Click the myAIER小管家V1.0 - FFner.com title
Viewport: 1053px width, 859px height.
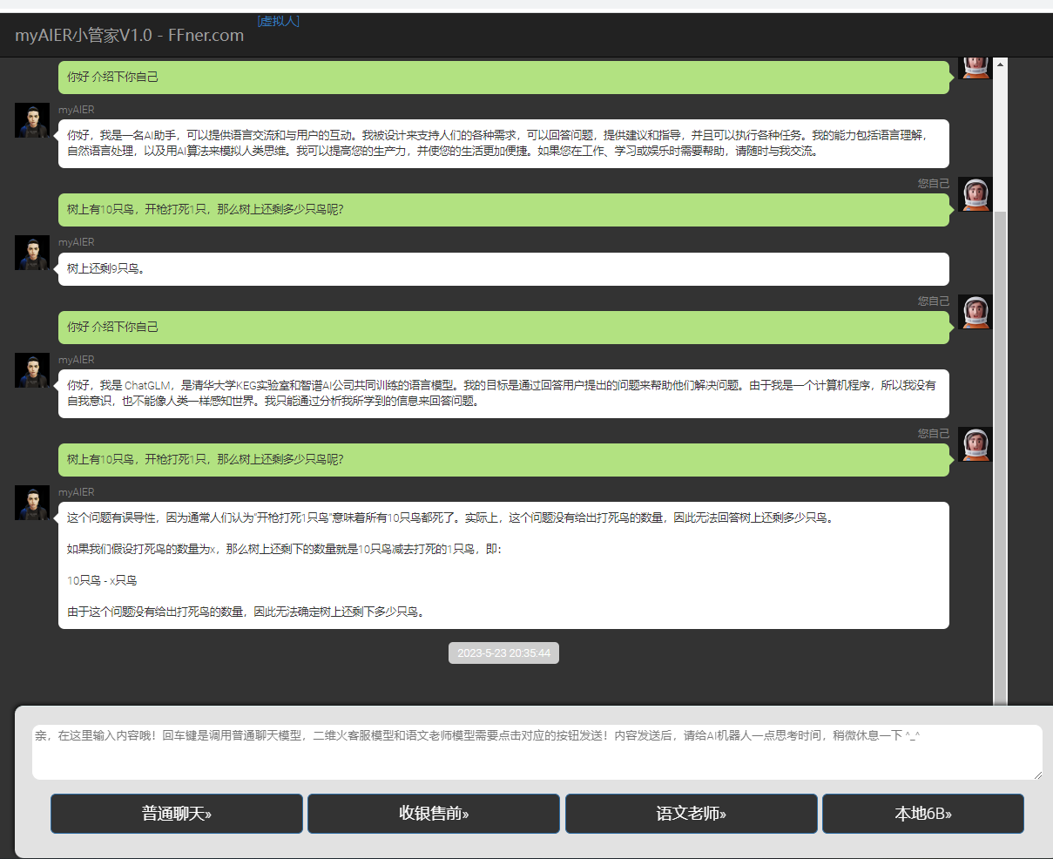tap(129, 36)
